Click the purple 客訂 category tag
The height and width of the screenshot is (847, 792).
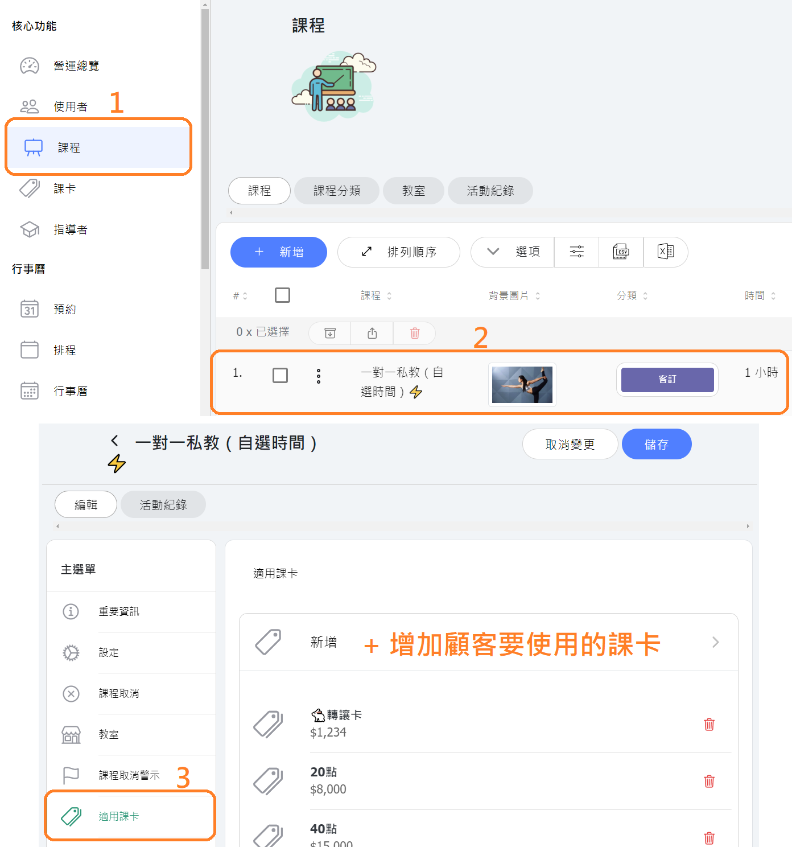click(667, 379)
